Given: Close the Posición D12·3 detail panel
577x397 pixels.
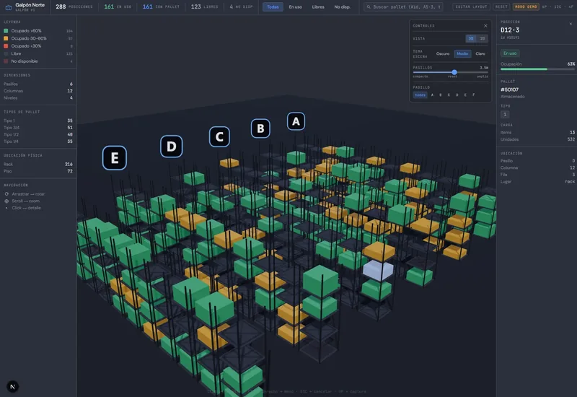Looking at the screenshot, I should [x=571, y=24].
